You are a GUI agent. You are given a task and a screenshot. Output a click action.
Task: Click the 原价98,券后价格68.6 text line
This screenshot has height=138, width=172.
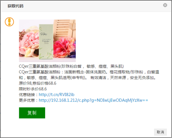point(37,83)
